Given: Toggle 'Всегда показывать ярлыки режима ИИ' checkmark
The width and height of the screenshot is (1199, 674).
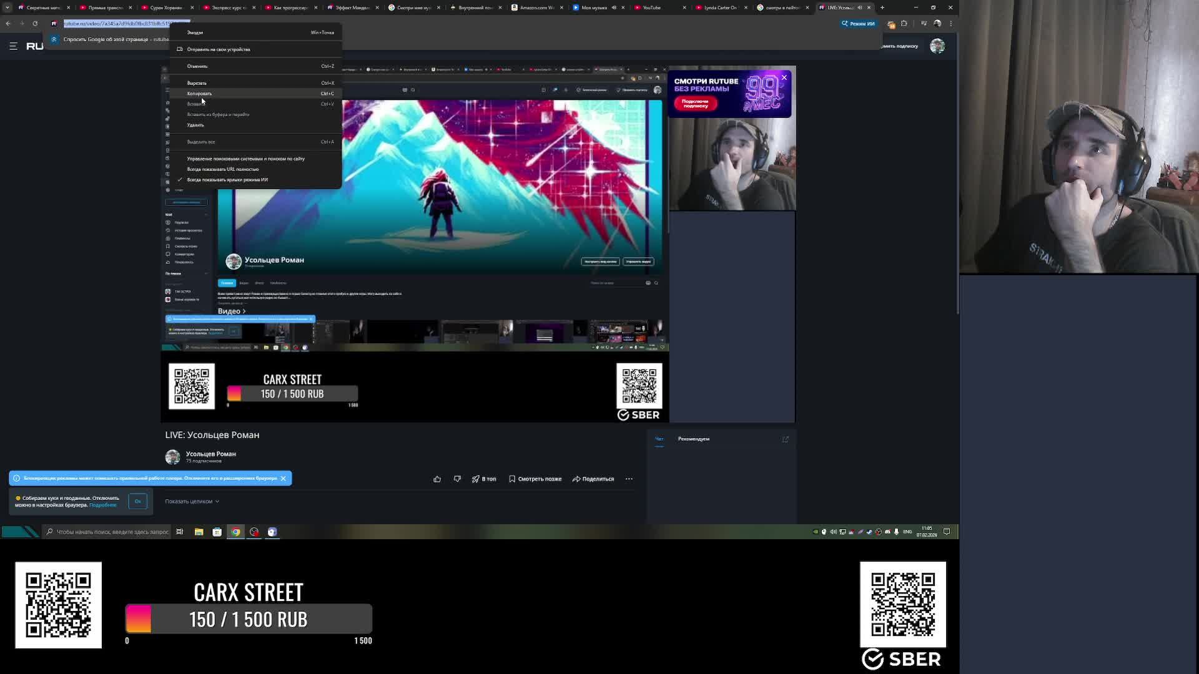Looking at the screenshot, I should coord(227,180).
